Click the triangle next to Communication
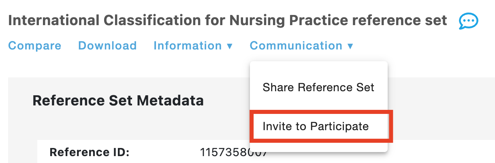Viewport: 495px width, 163px height. coord(350,46)
